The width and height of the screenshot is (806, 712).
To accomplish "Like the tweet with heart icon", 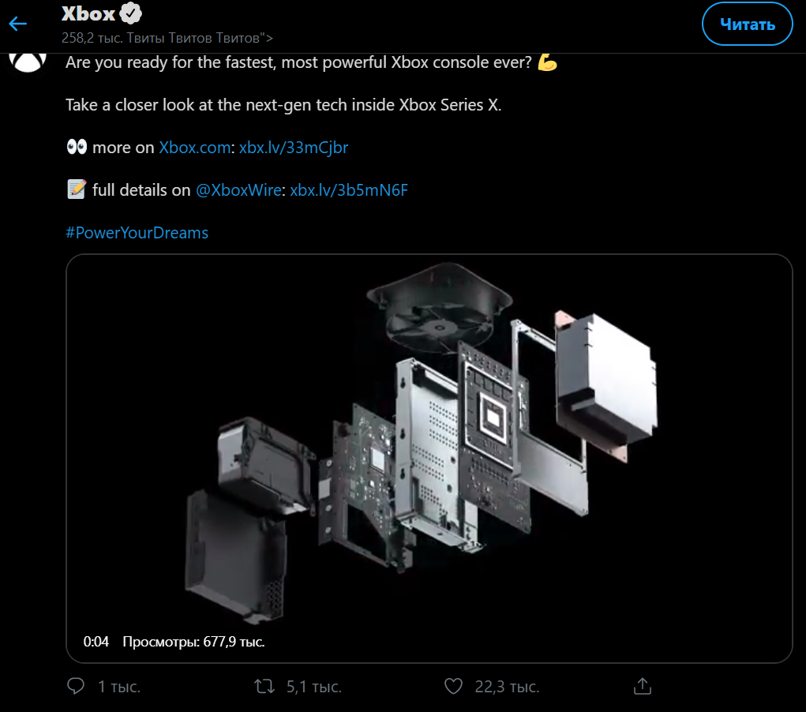I will [x=453, y=687].
